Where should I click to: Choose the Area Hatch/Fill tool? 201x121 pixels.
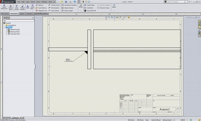point(90,11)
